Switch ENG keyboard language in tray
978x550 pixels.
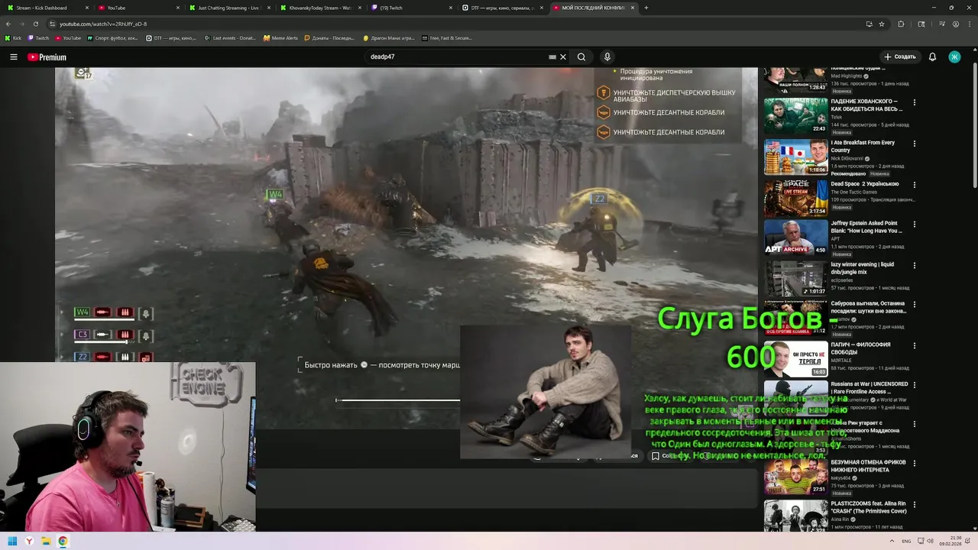[906, 541]
